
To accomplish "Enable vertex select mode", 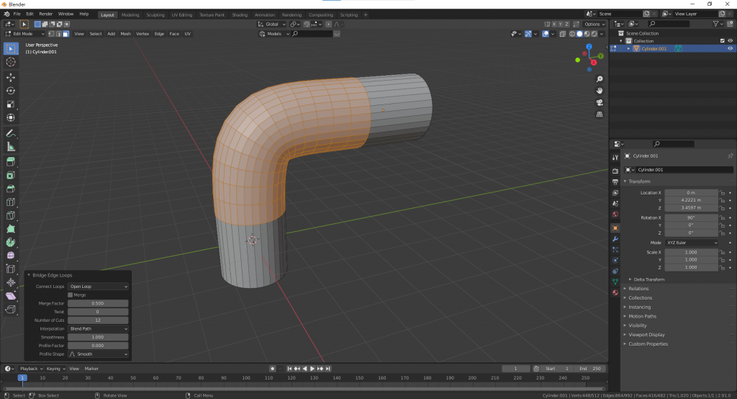I will pyautogui.click(x=51, y=34).
